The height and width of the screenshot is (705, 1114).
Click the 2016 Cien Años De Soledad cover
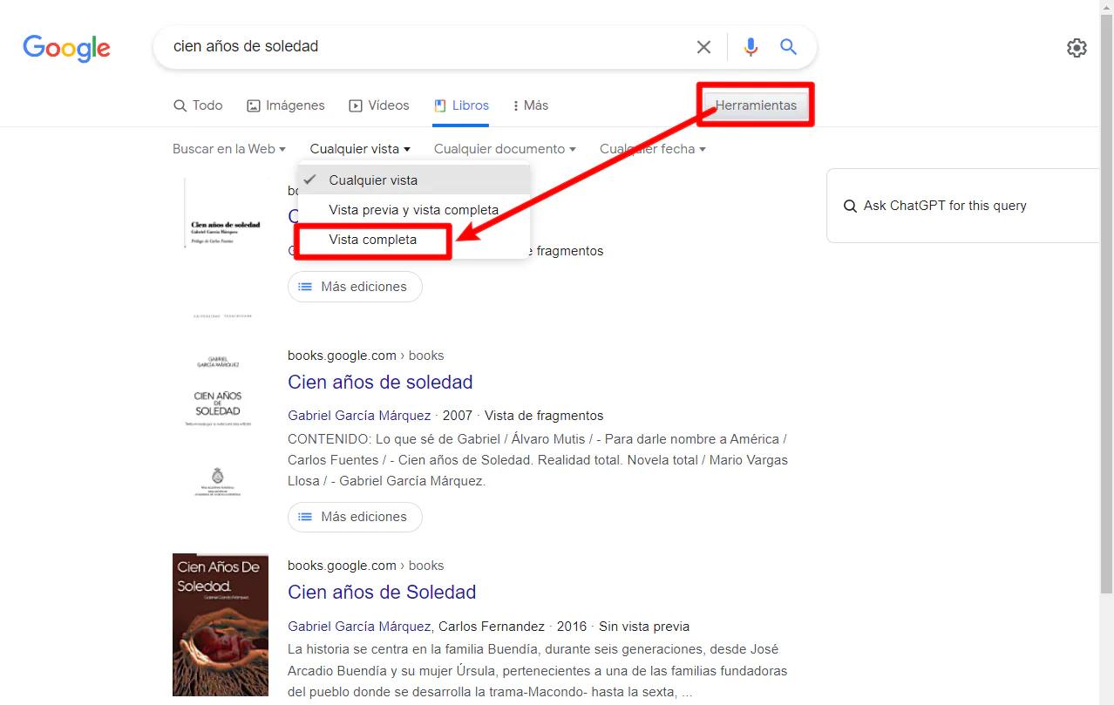pos(221,624)
